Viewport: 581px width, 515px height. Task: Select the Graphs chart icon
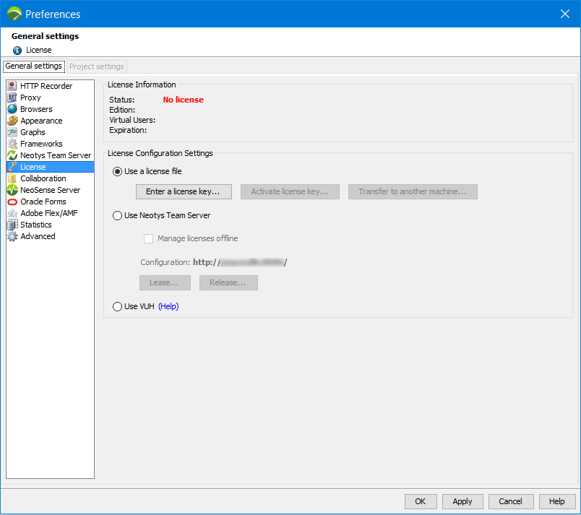[12, 132]
